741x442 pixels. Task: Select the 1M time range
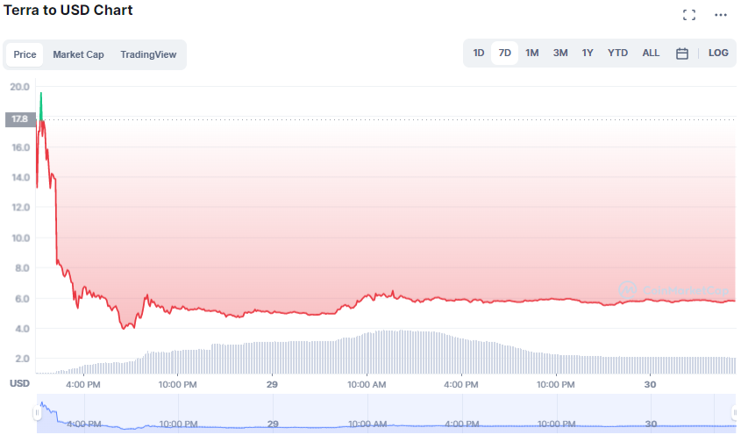tap(532, 53)
